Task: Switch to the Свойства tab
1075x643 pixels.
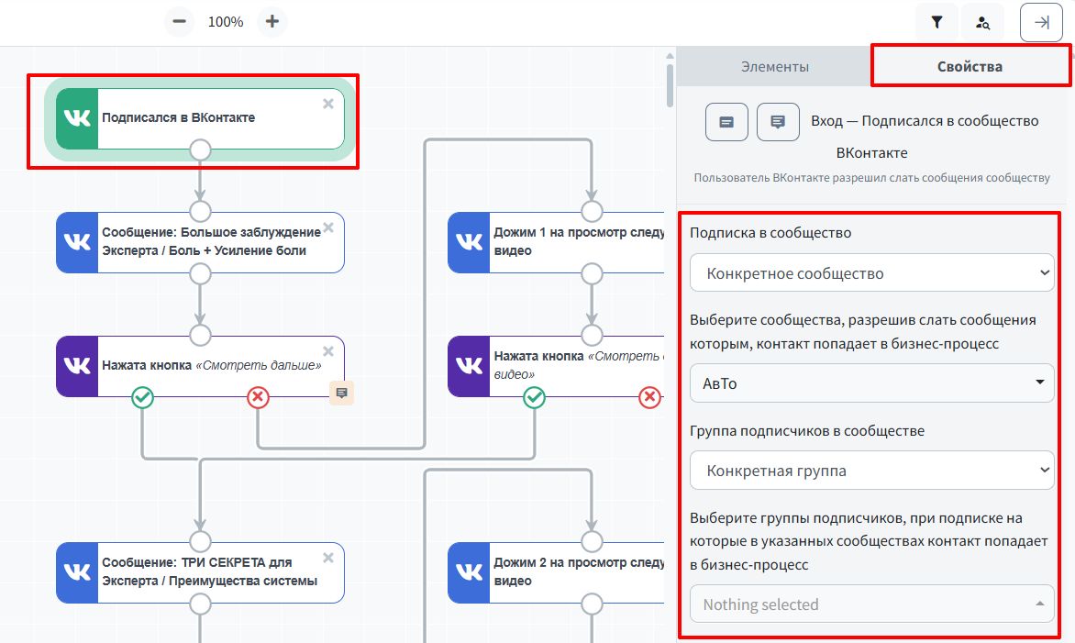Action: tap(970, 66)
